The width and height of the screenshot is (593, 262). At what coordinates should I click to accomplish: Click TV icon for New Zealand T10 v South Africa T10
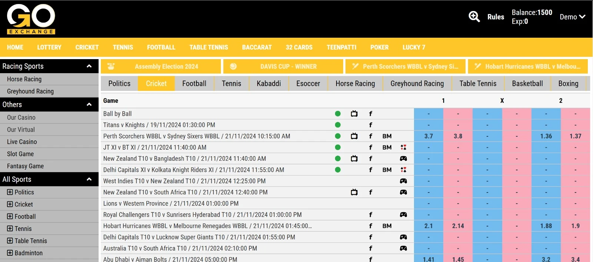(354, 192)
